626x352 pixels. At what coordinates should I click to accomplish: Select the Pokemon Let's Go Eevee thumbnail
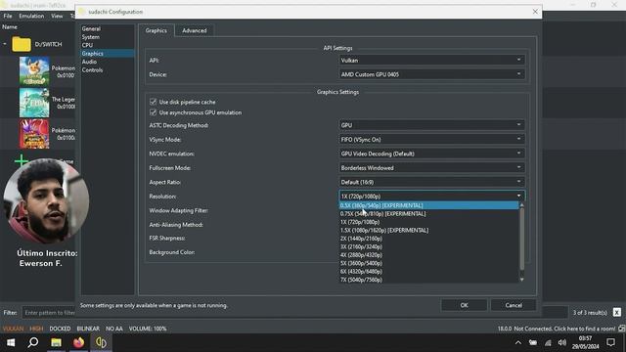click(34, 71)
